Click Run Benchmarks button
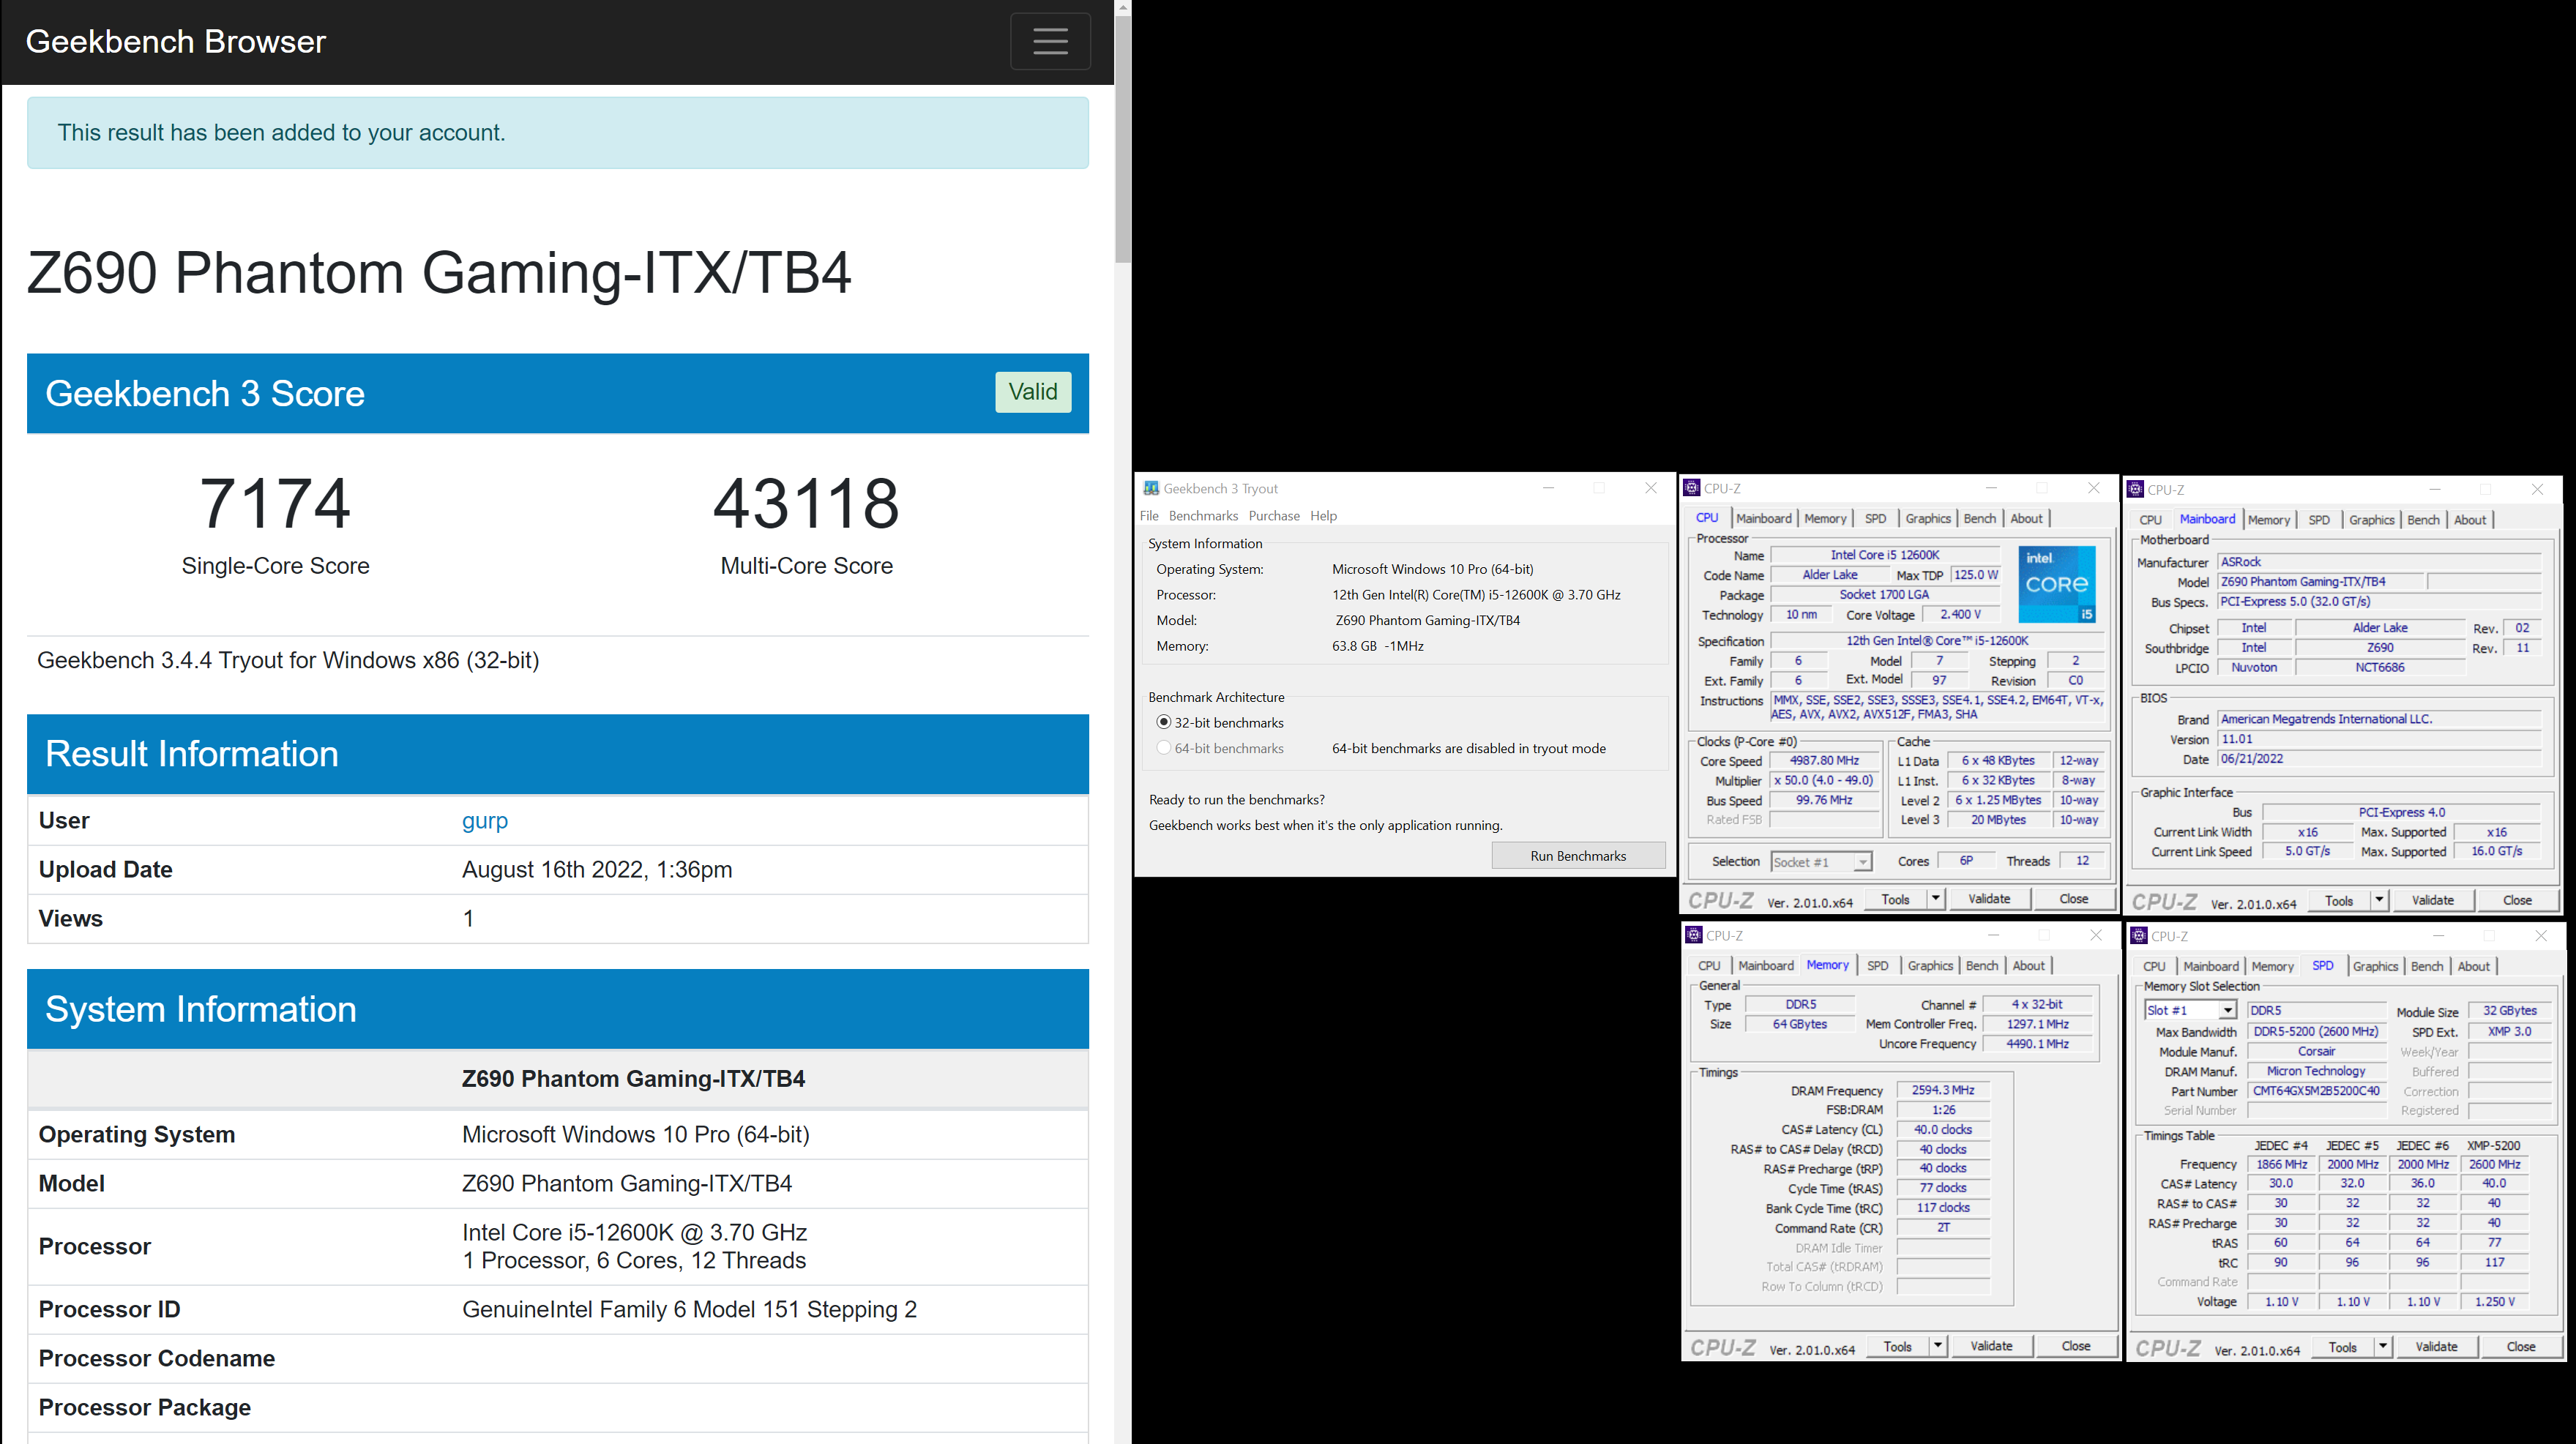2576x1444 pixels. [x=1578, y=856]
